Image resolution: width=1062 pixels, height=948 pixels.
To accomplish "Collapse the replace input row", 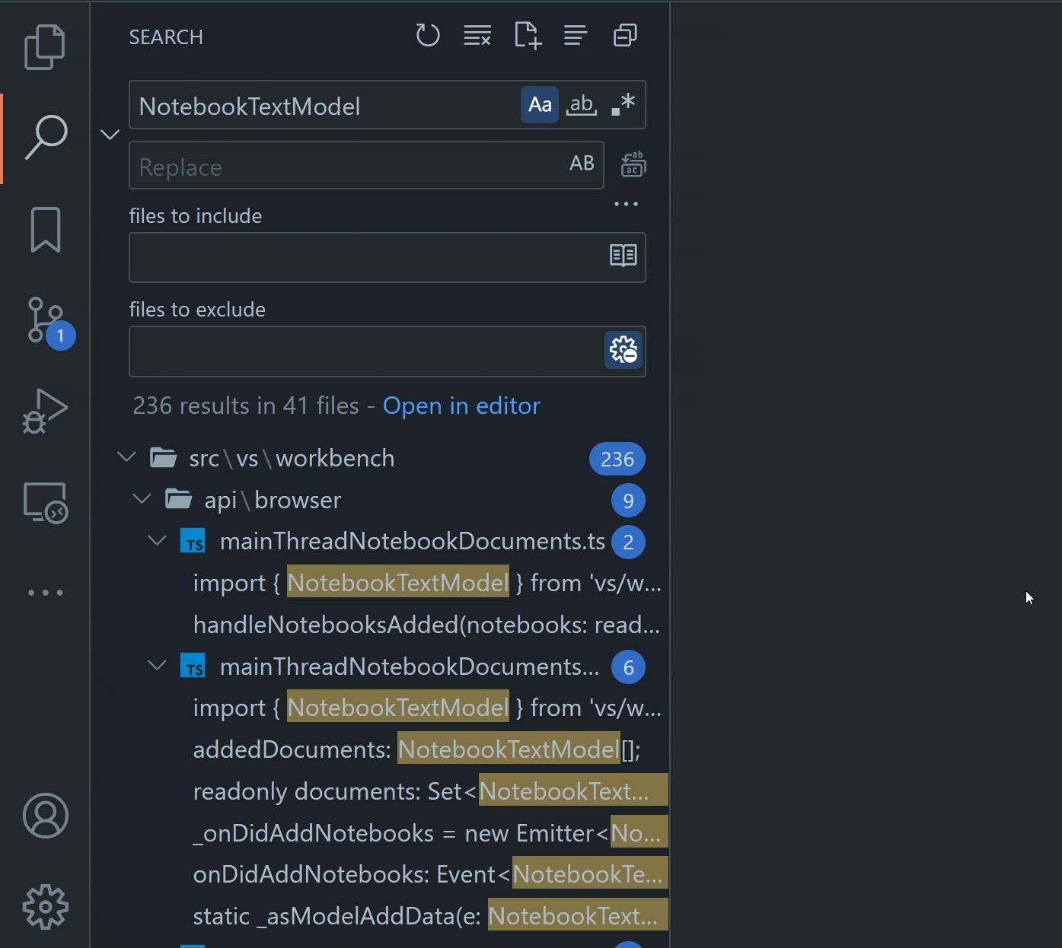I will (110, 134).
